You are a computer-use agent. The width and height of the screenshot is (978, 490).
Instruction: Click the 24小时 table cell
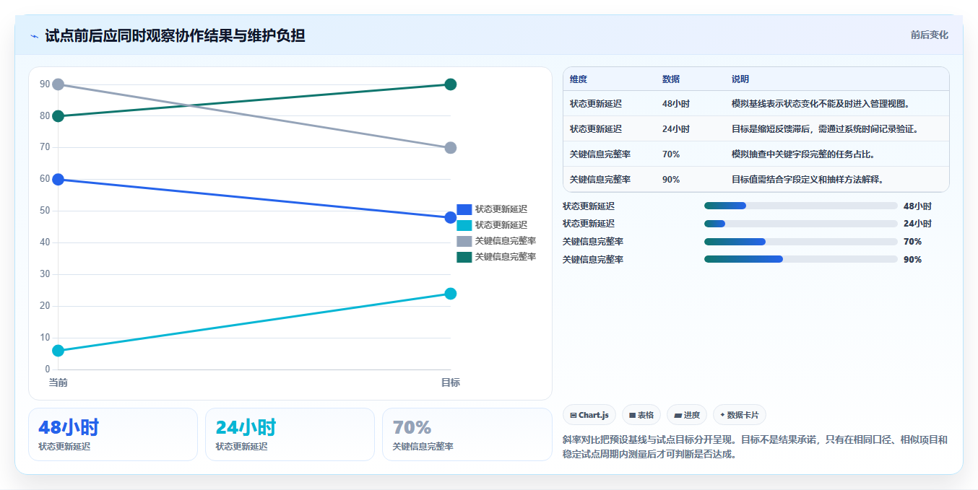tap(676, 129)
